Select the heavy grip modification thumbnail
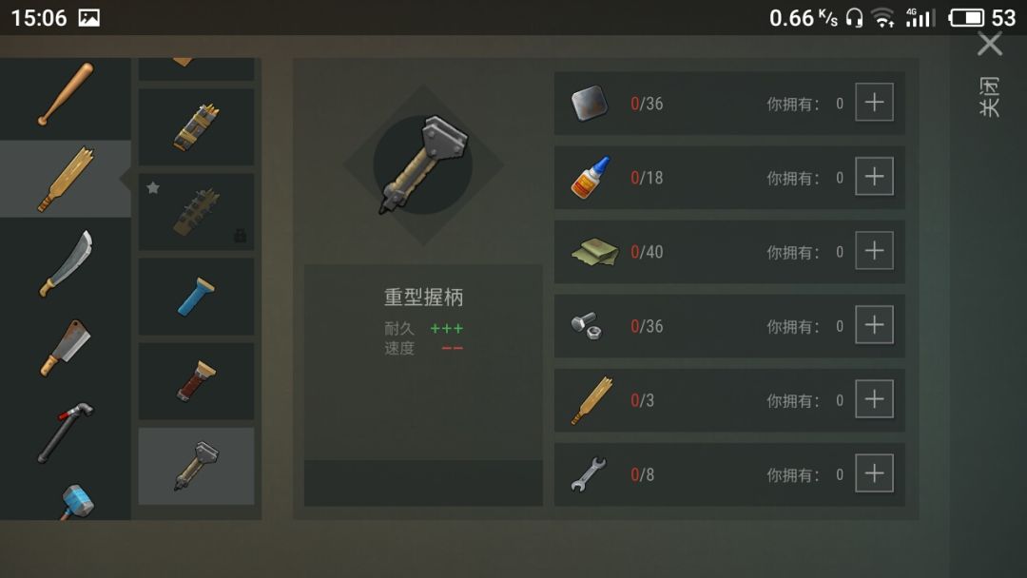The image size is (1027, 578). 197,466
